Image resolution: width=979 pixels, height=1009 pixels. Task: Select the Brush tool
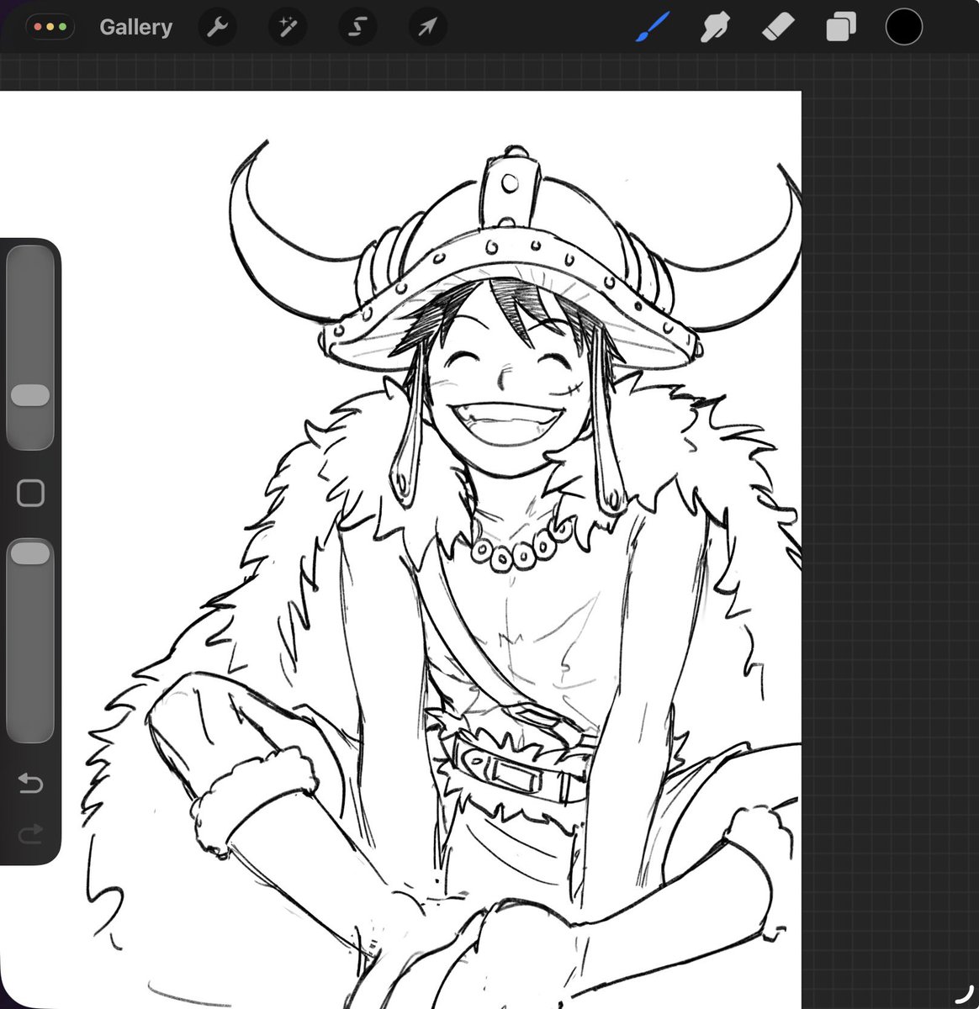coord(652,28)
